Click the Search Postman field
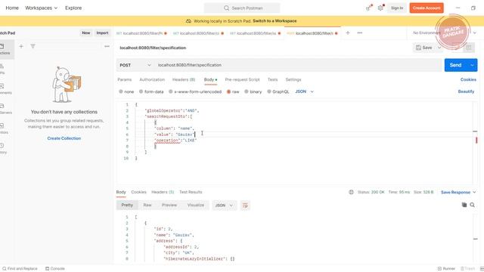 (x=242, y=8)
